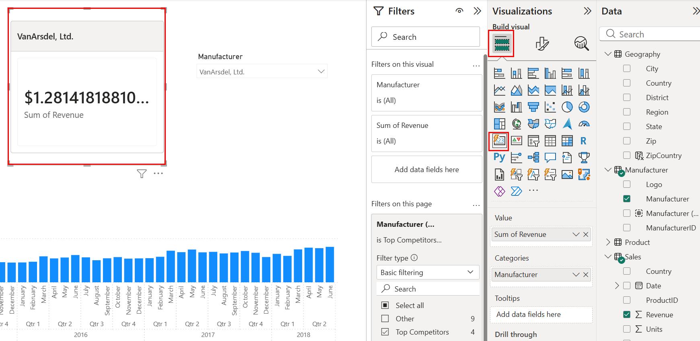Collapse the Sales table
The image size is (700, 341).
pyautogui.click(x=608, y=257)
